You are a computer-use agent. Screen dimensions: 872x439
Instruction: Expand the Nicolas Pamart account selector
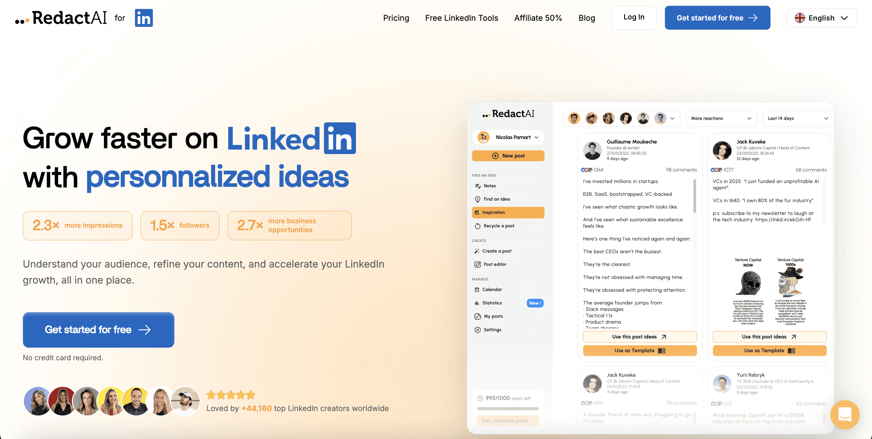click(508, 137)
